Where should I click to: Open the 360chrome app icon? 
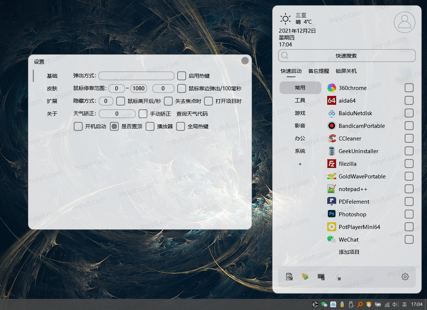point(331,88)
